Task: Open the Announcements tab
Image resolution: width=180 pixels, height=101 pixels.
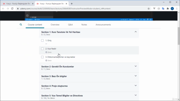Action: [x=103, y=25]
